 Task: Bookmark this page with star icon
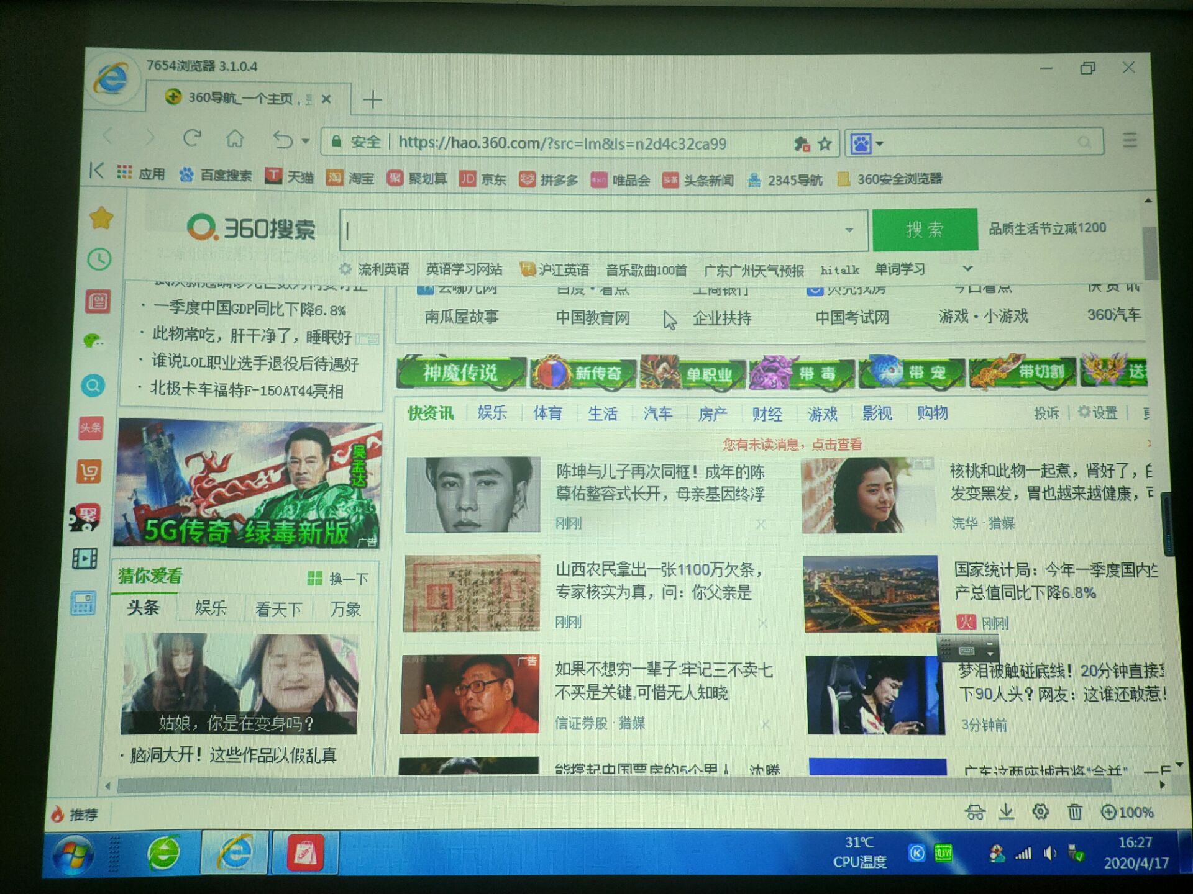tap(825, 144)
